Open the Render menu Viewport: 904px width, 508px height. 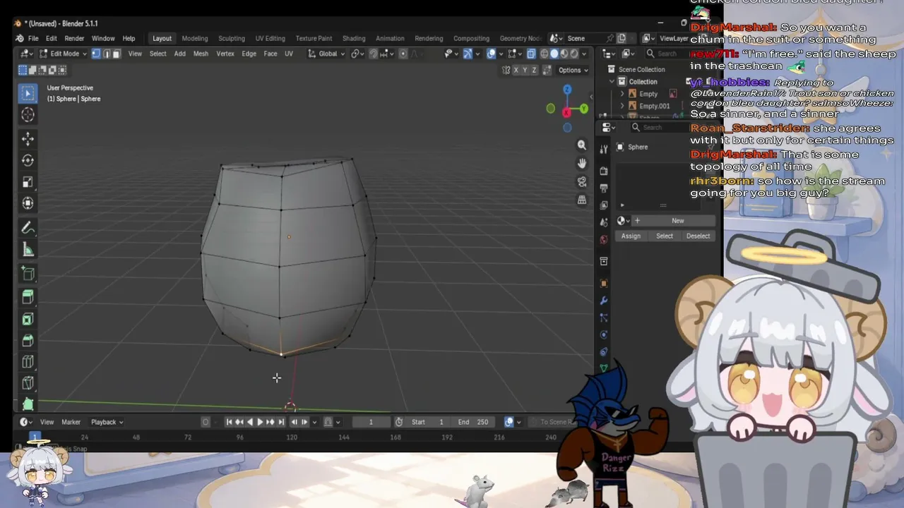click(x=74, y=38)
